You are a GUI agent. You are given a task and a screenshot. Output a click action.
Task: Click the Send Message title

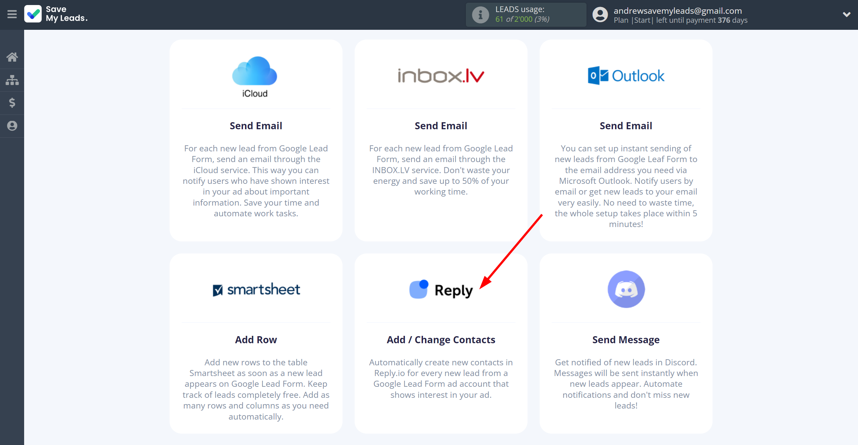626,340
